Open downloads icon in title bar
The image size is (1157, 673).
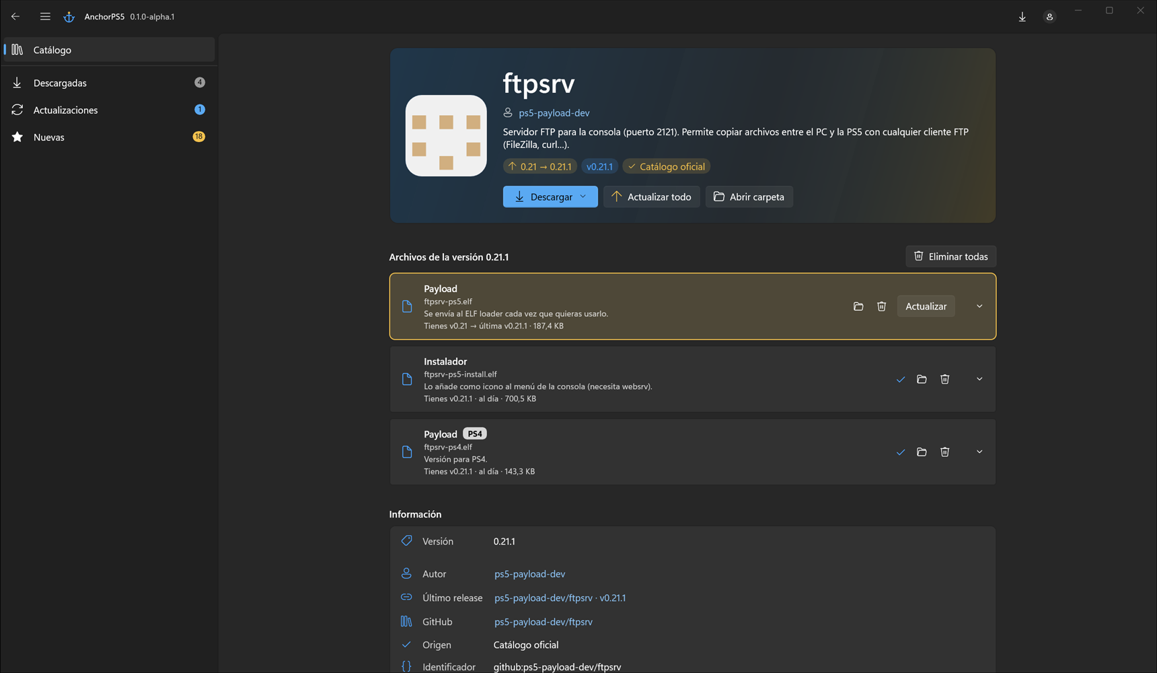(1022, 17)
